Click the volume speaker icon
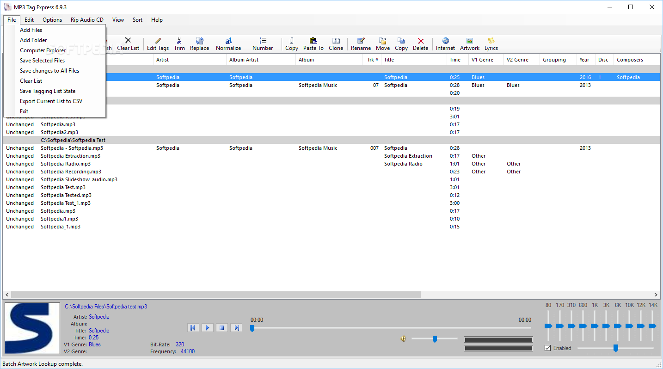The width and height of the screenshot is (663, 369). [403, 339]
